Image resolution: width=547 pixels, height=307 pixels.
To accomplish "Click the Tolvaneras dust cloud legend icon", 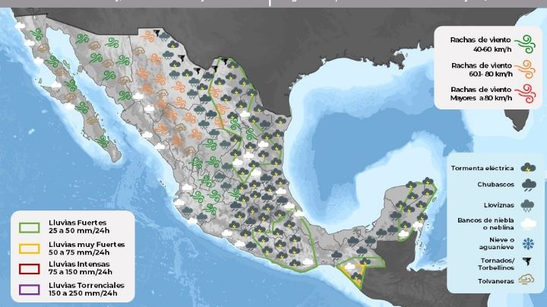I will (526, 280).
